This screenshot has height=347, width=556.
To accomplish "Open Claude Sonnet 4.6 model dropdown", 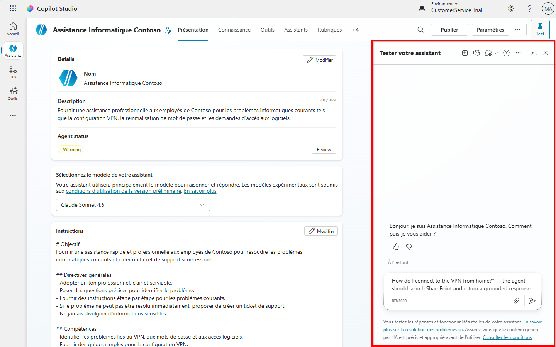I will pos(133,205).
